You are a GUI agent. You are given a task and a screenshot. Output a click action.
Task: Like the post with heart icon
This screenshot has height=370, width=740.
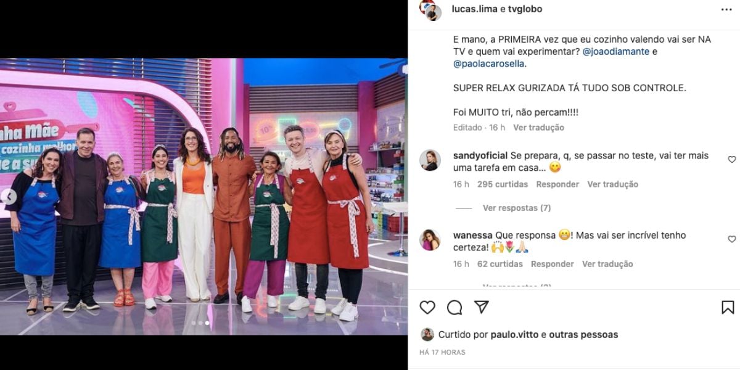[427, 307]
